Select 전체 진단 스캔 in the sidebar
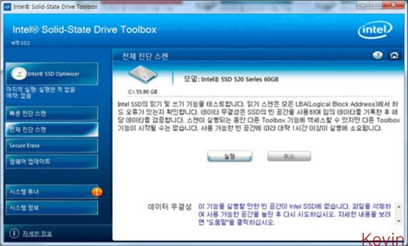This screenshot has width=408, height=246. (52, 129)
